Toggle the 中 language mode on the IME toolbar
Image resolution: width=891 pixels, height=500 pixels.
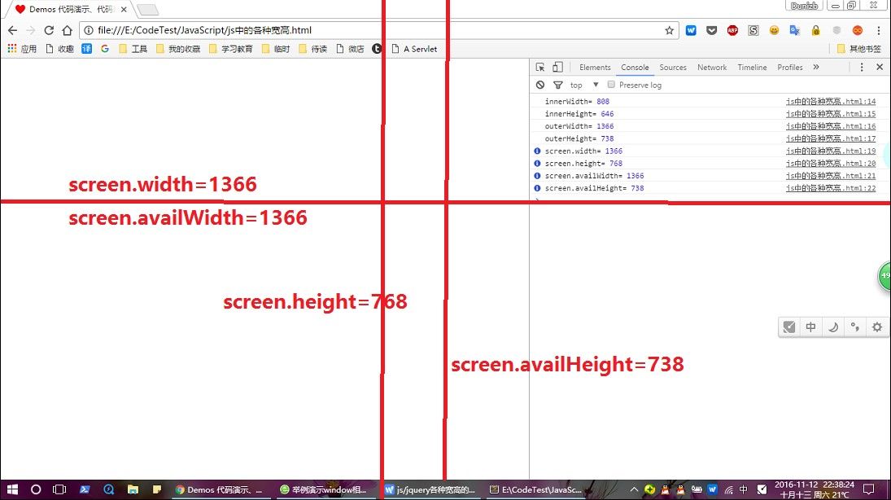click(811, 327)
